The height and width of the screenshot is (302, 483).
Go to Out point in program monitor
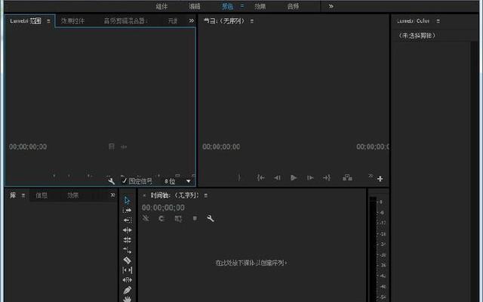[327, 178]
